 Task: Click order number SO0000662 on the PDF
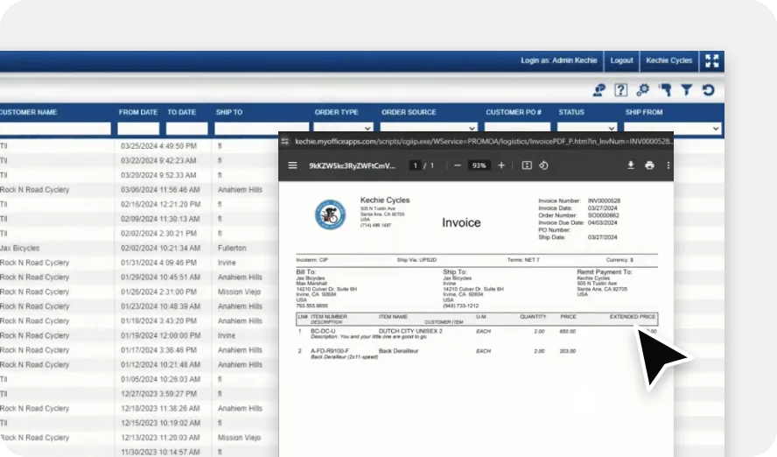click(604, 215)
